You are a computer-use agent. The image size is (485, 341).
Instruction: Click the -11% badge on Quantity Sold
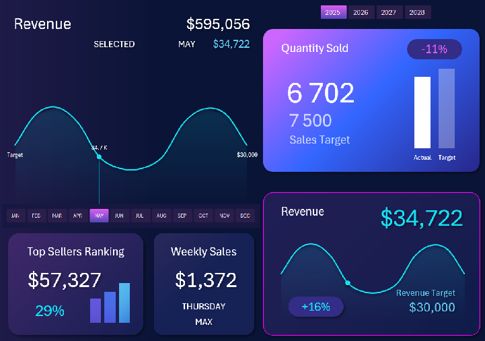[435, 49]
